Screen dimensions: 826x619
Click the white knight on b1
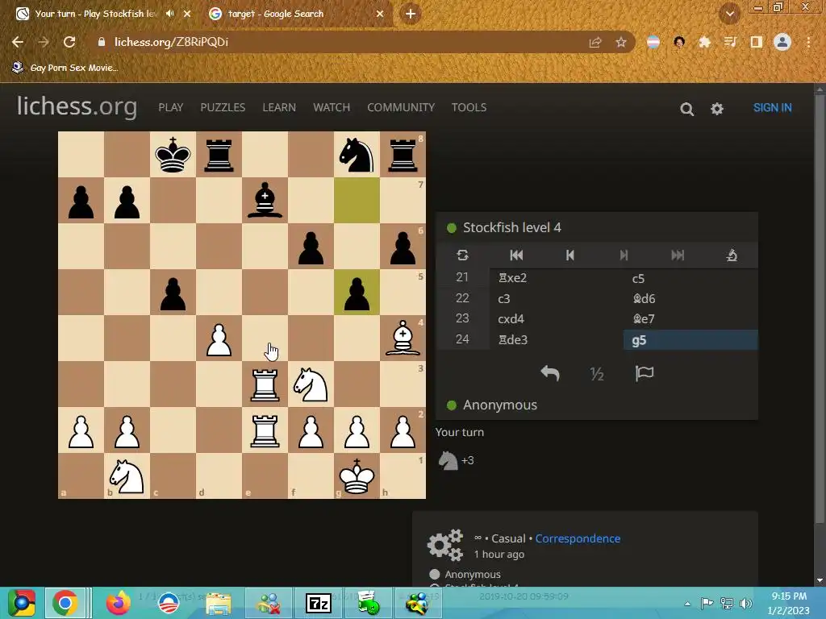(x=127, y=476)
